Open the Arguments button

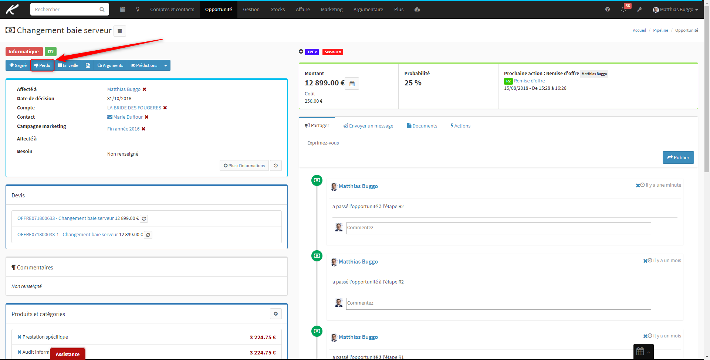click(x=110, y=65)
